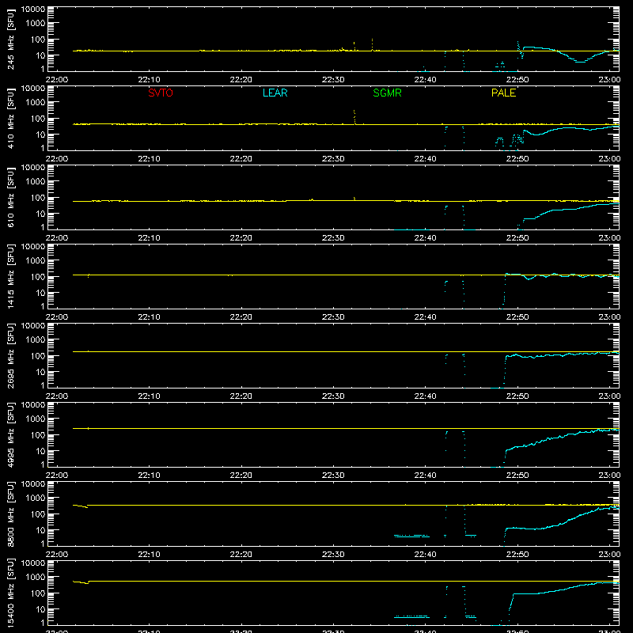Click the 22:40 tick label under 8800 MHz panel
The image size is (633, 633).
(425, 555)
